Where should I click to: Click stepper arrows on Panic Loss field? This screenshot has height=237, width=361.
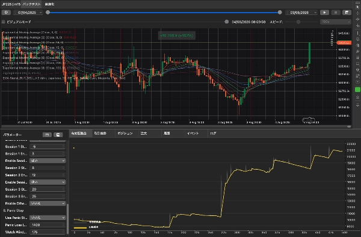tap(64, 225)
